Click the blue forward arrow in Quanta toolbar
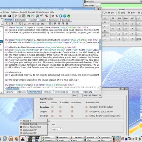The image size is (142, 142). click(x=65, y=16)
